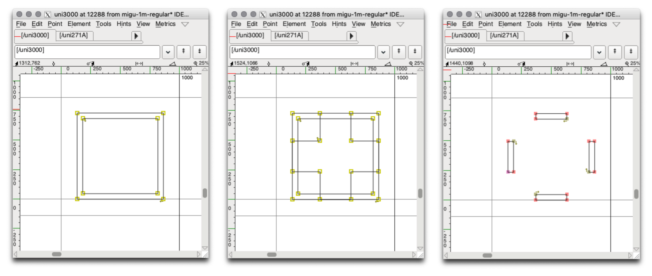
Task: Open the Point menu in the left window
Action: click(x=55, y=24)
